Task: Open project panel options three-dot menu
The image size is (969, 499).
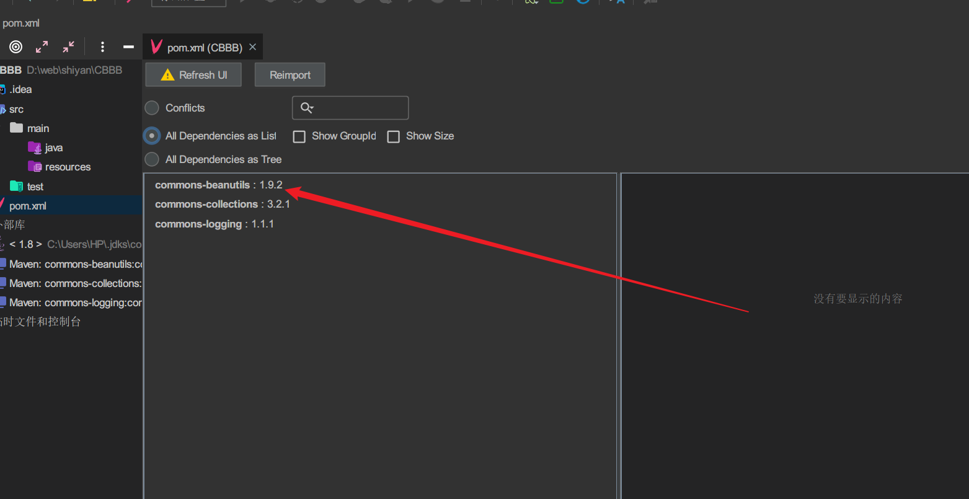Action: pyautogui.click(x=102, y=47)
